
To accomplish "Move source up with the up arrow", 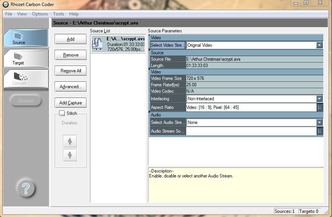I will coord(70,141).
